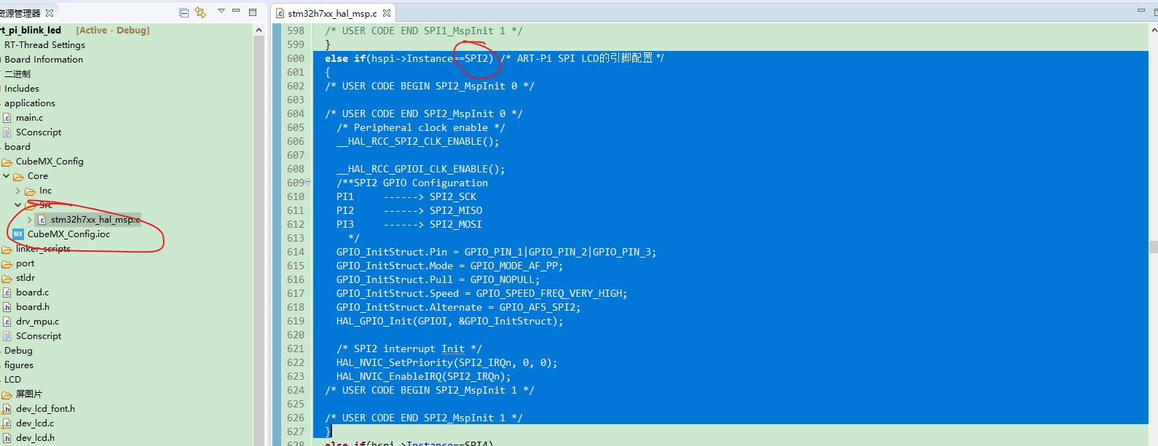Viewport: 1158px width, 446px height.
Task: Select the Debug folder
Action: 18,350
